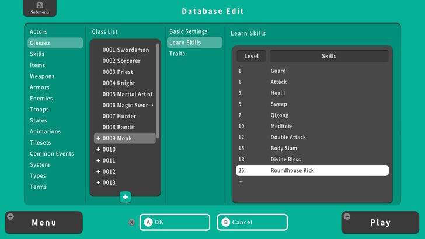Click the Level column header
Image resolution: width=425 pixels, height=239 pixels.
tap(251, 56)
